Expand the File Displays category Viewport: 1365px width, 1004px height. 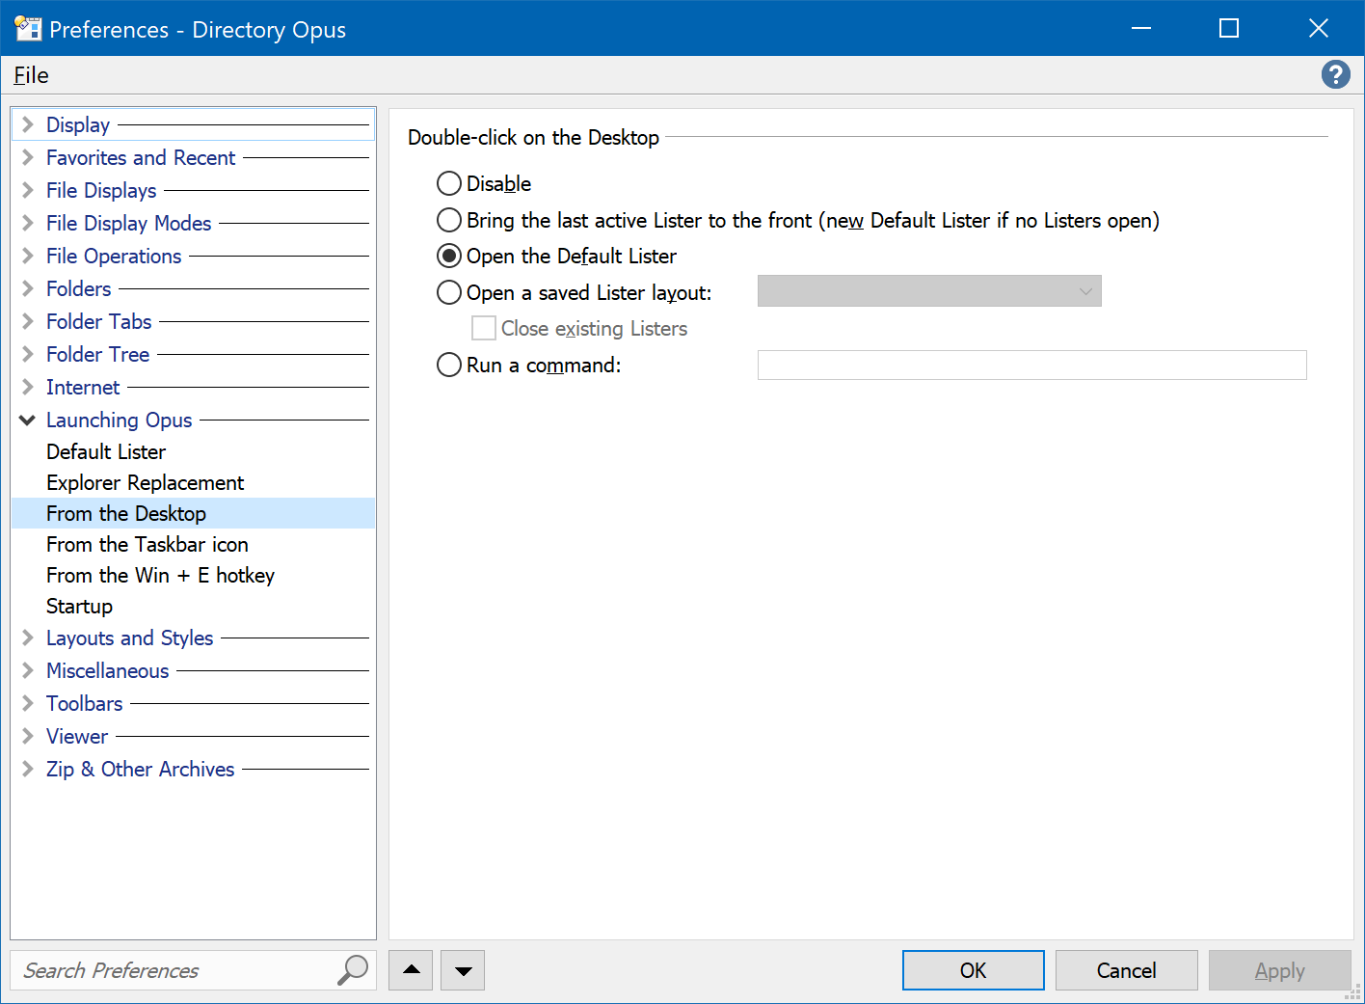click(28, 190)
